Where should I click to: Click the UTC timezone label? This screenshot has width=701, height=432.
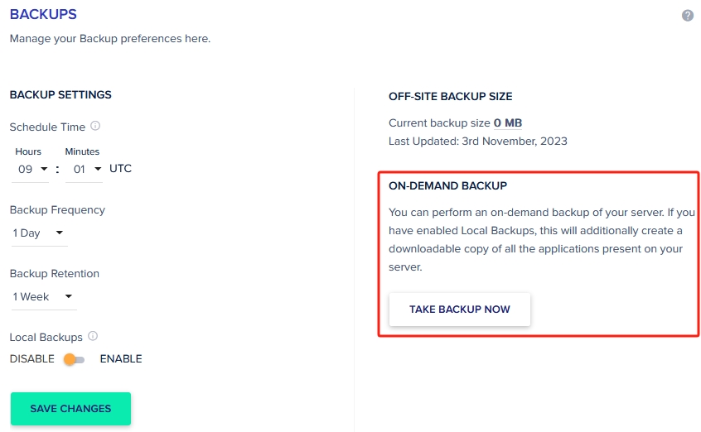point(120,169)
